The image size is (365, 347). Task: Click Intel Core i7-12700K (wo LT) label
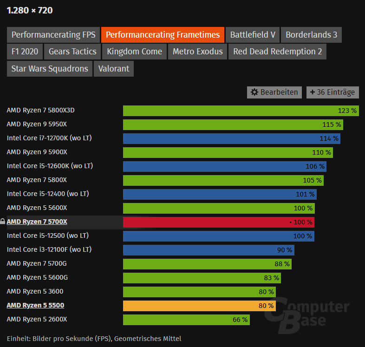pyautogui.click(x=49, y=138)
